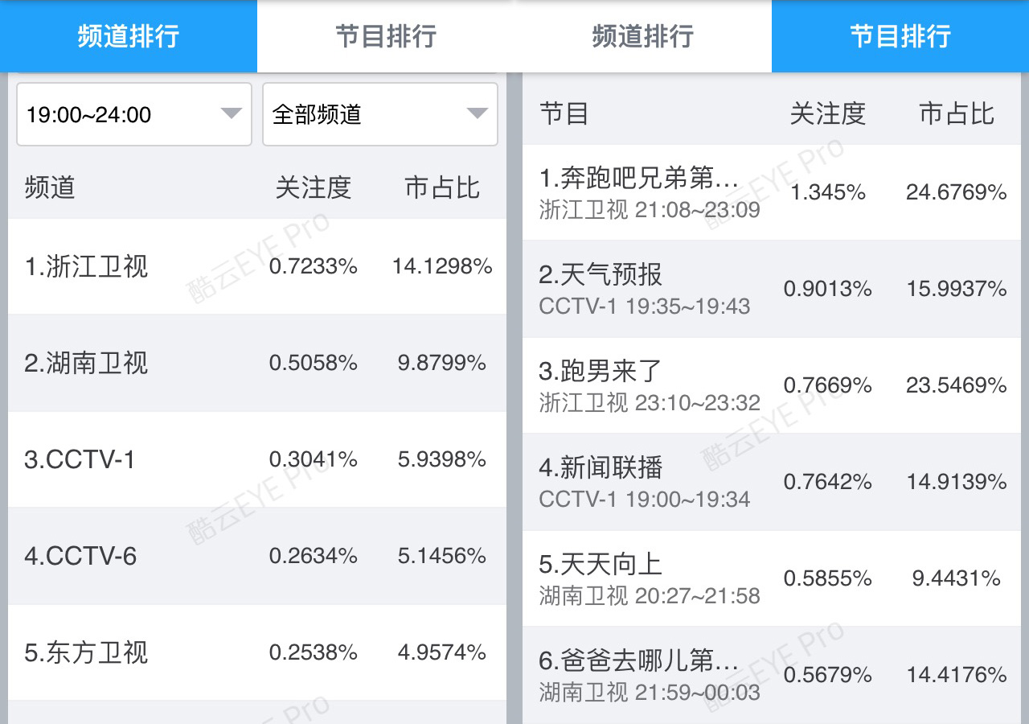Click the arrow on the 全部频道 selector
The image size is (1029, 724).
click(478, 114)
